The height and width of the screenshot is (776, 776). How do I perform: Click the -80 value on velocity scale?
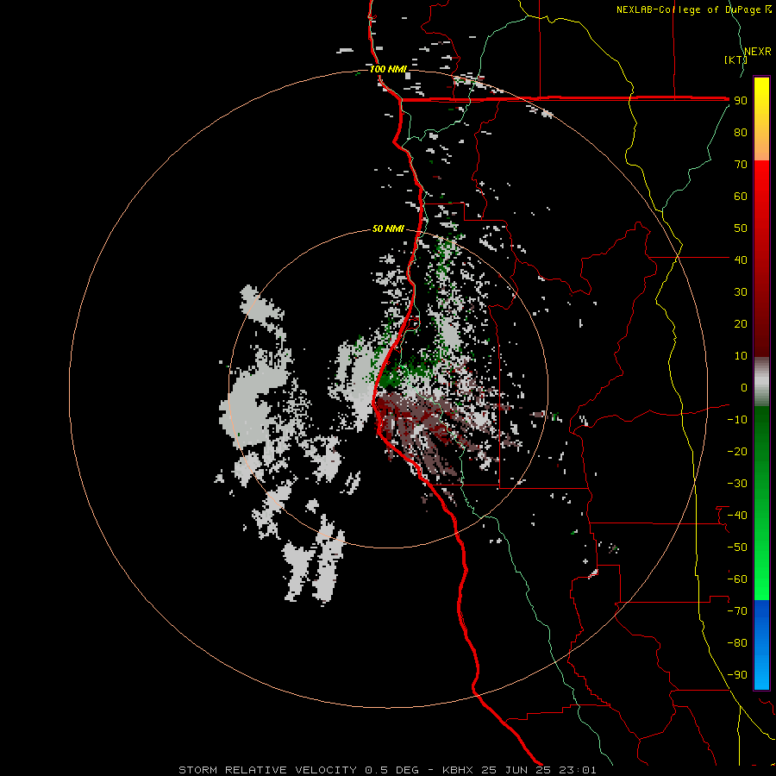737,643
